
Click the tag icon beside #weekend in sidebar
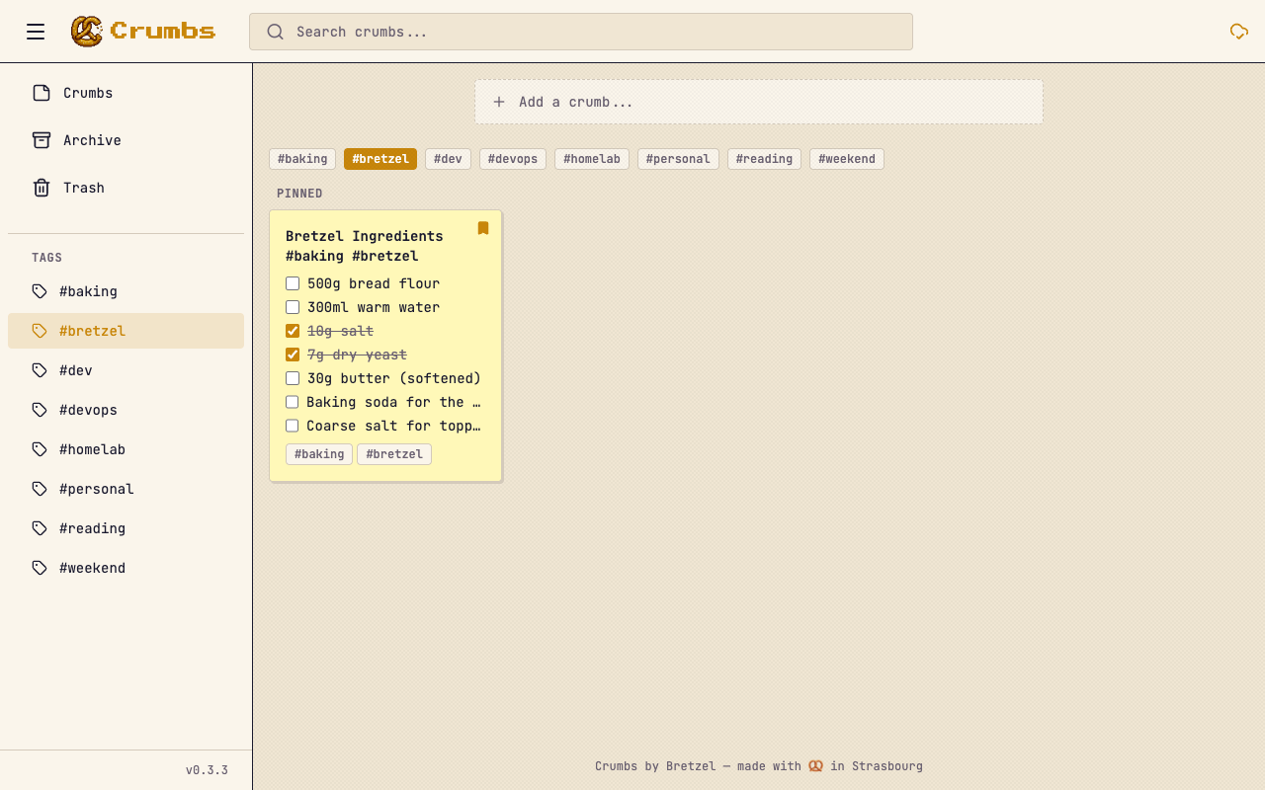(x=40, y=568)
